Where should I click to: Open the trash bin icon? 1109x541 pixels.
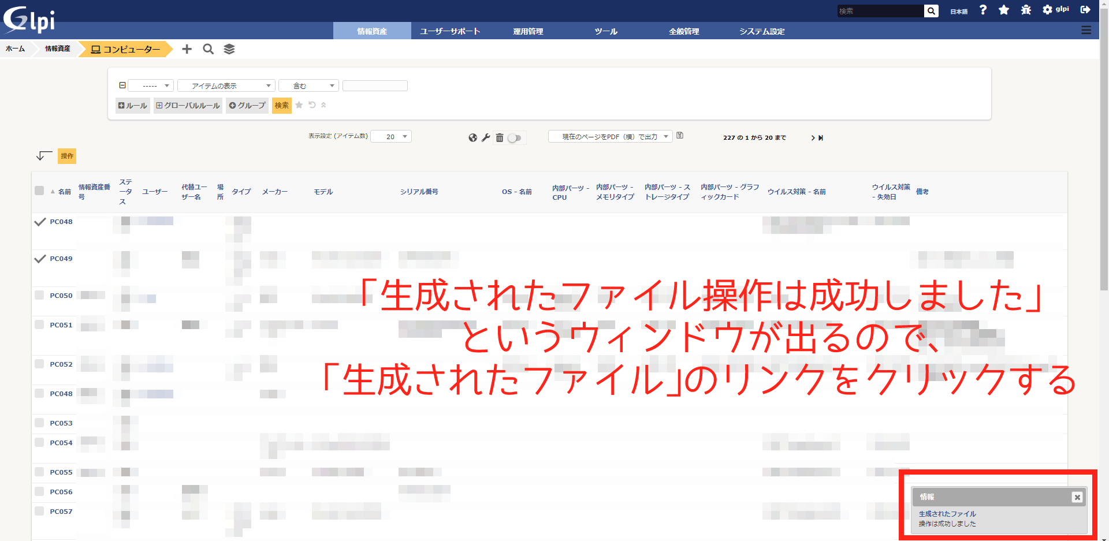click(500, 137)
